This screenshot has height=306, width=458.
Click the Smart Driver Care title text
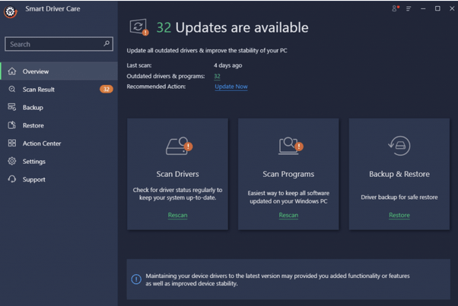(x=52, y=9)
